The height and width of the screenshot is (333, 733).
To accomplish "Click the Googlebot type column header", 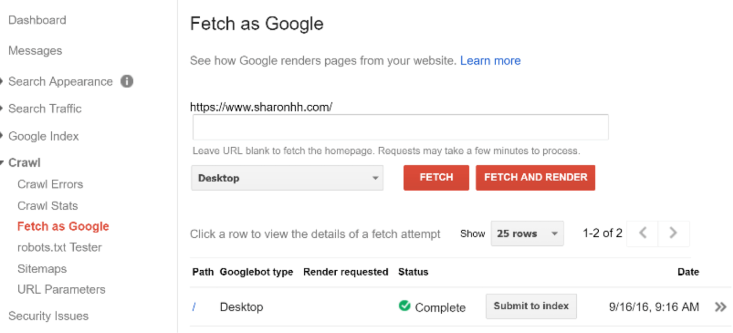I will 257,272.
